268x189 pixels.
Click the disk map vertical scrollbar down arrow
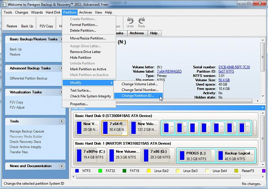pyautogui.click(x=263, y=165)
